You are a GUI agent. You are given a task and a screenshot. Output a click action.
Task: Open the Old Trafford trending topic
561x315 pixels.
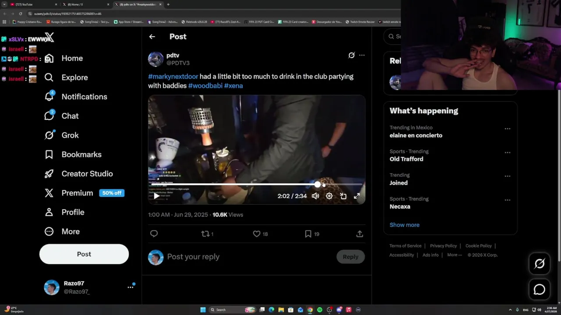click(406, 159)
